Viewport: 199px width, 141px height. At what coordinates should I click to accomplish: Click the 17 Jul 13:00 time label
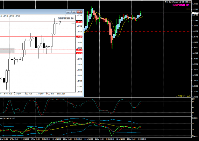[25, 139]
